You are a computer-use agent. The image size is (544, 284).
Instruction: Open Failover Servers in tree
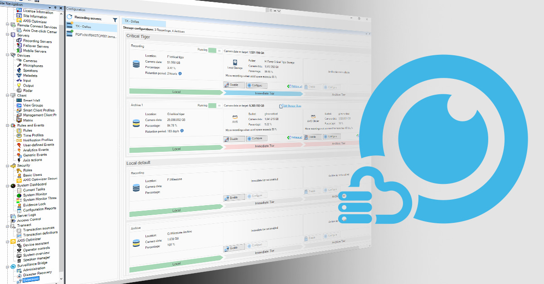point(36,46)
